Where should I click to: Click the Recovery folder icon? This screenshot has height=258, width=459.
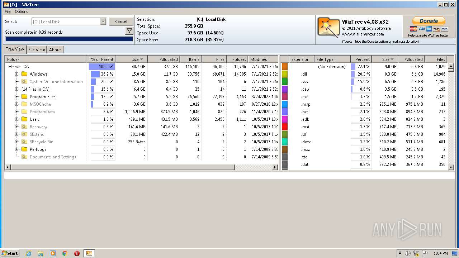pos(24,127)
